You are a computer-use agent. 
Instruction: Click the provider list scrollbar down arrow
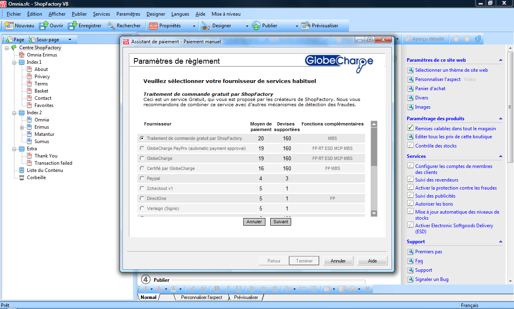tap(374, 213)
